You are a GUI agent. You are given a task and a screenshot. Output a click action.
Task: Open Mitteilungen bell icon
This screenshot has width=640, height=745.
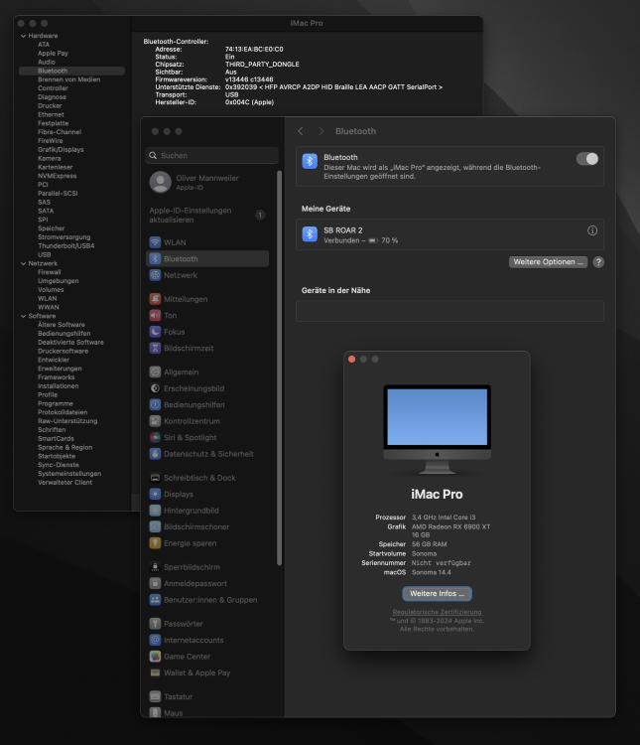[155, 299]
